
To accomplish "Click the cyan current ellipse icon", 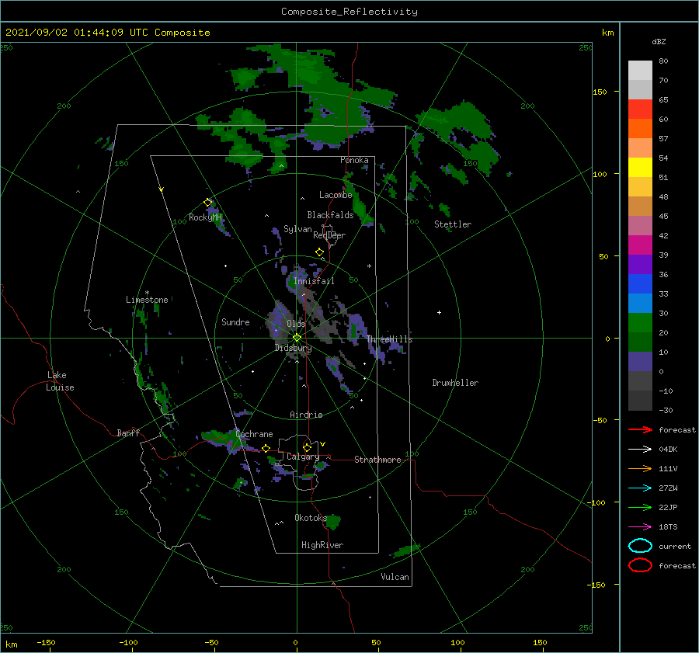I will tap(640, 546).
